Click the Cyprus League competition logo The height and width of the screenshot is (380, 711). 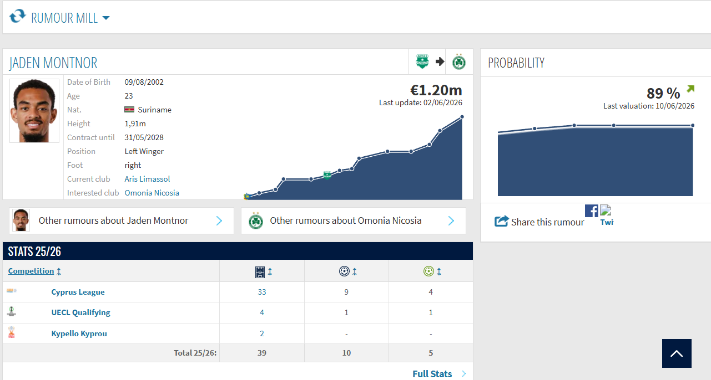tap(12, 291)
